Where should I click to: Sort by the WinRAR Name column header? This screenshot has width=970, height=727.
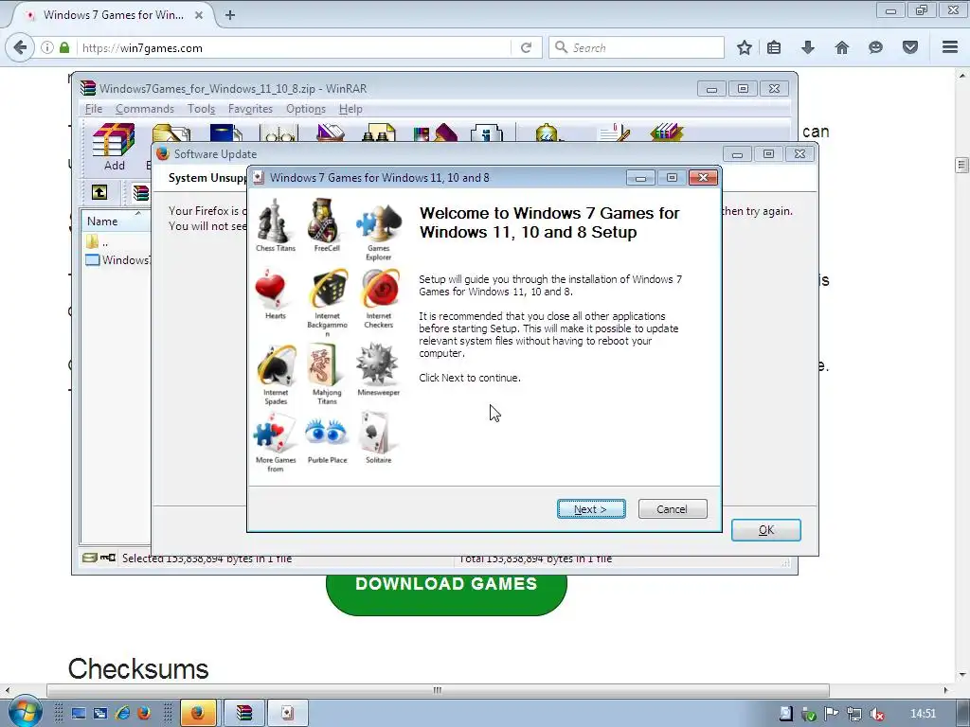point(115,221)
